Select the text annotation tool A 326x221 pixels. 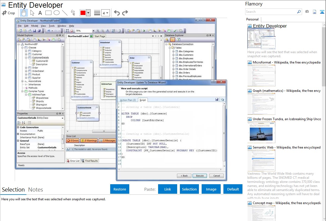click(40, 13)
